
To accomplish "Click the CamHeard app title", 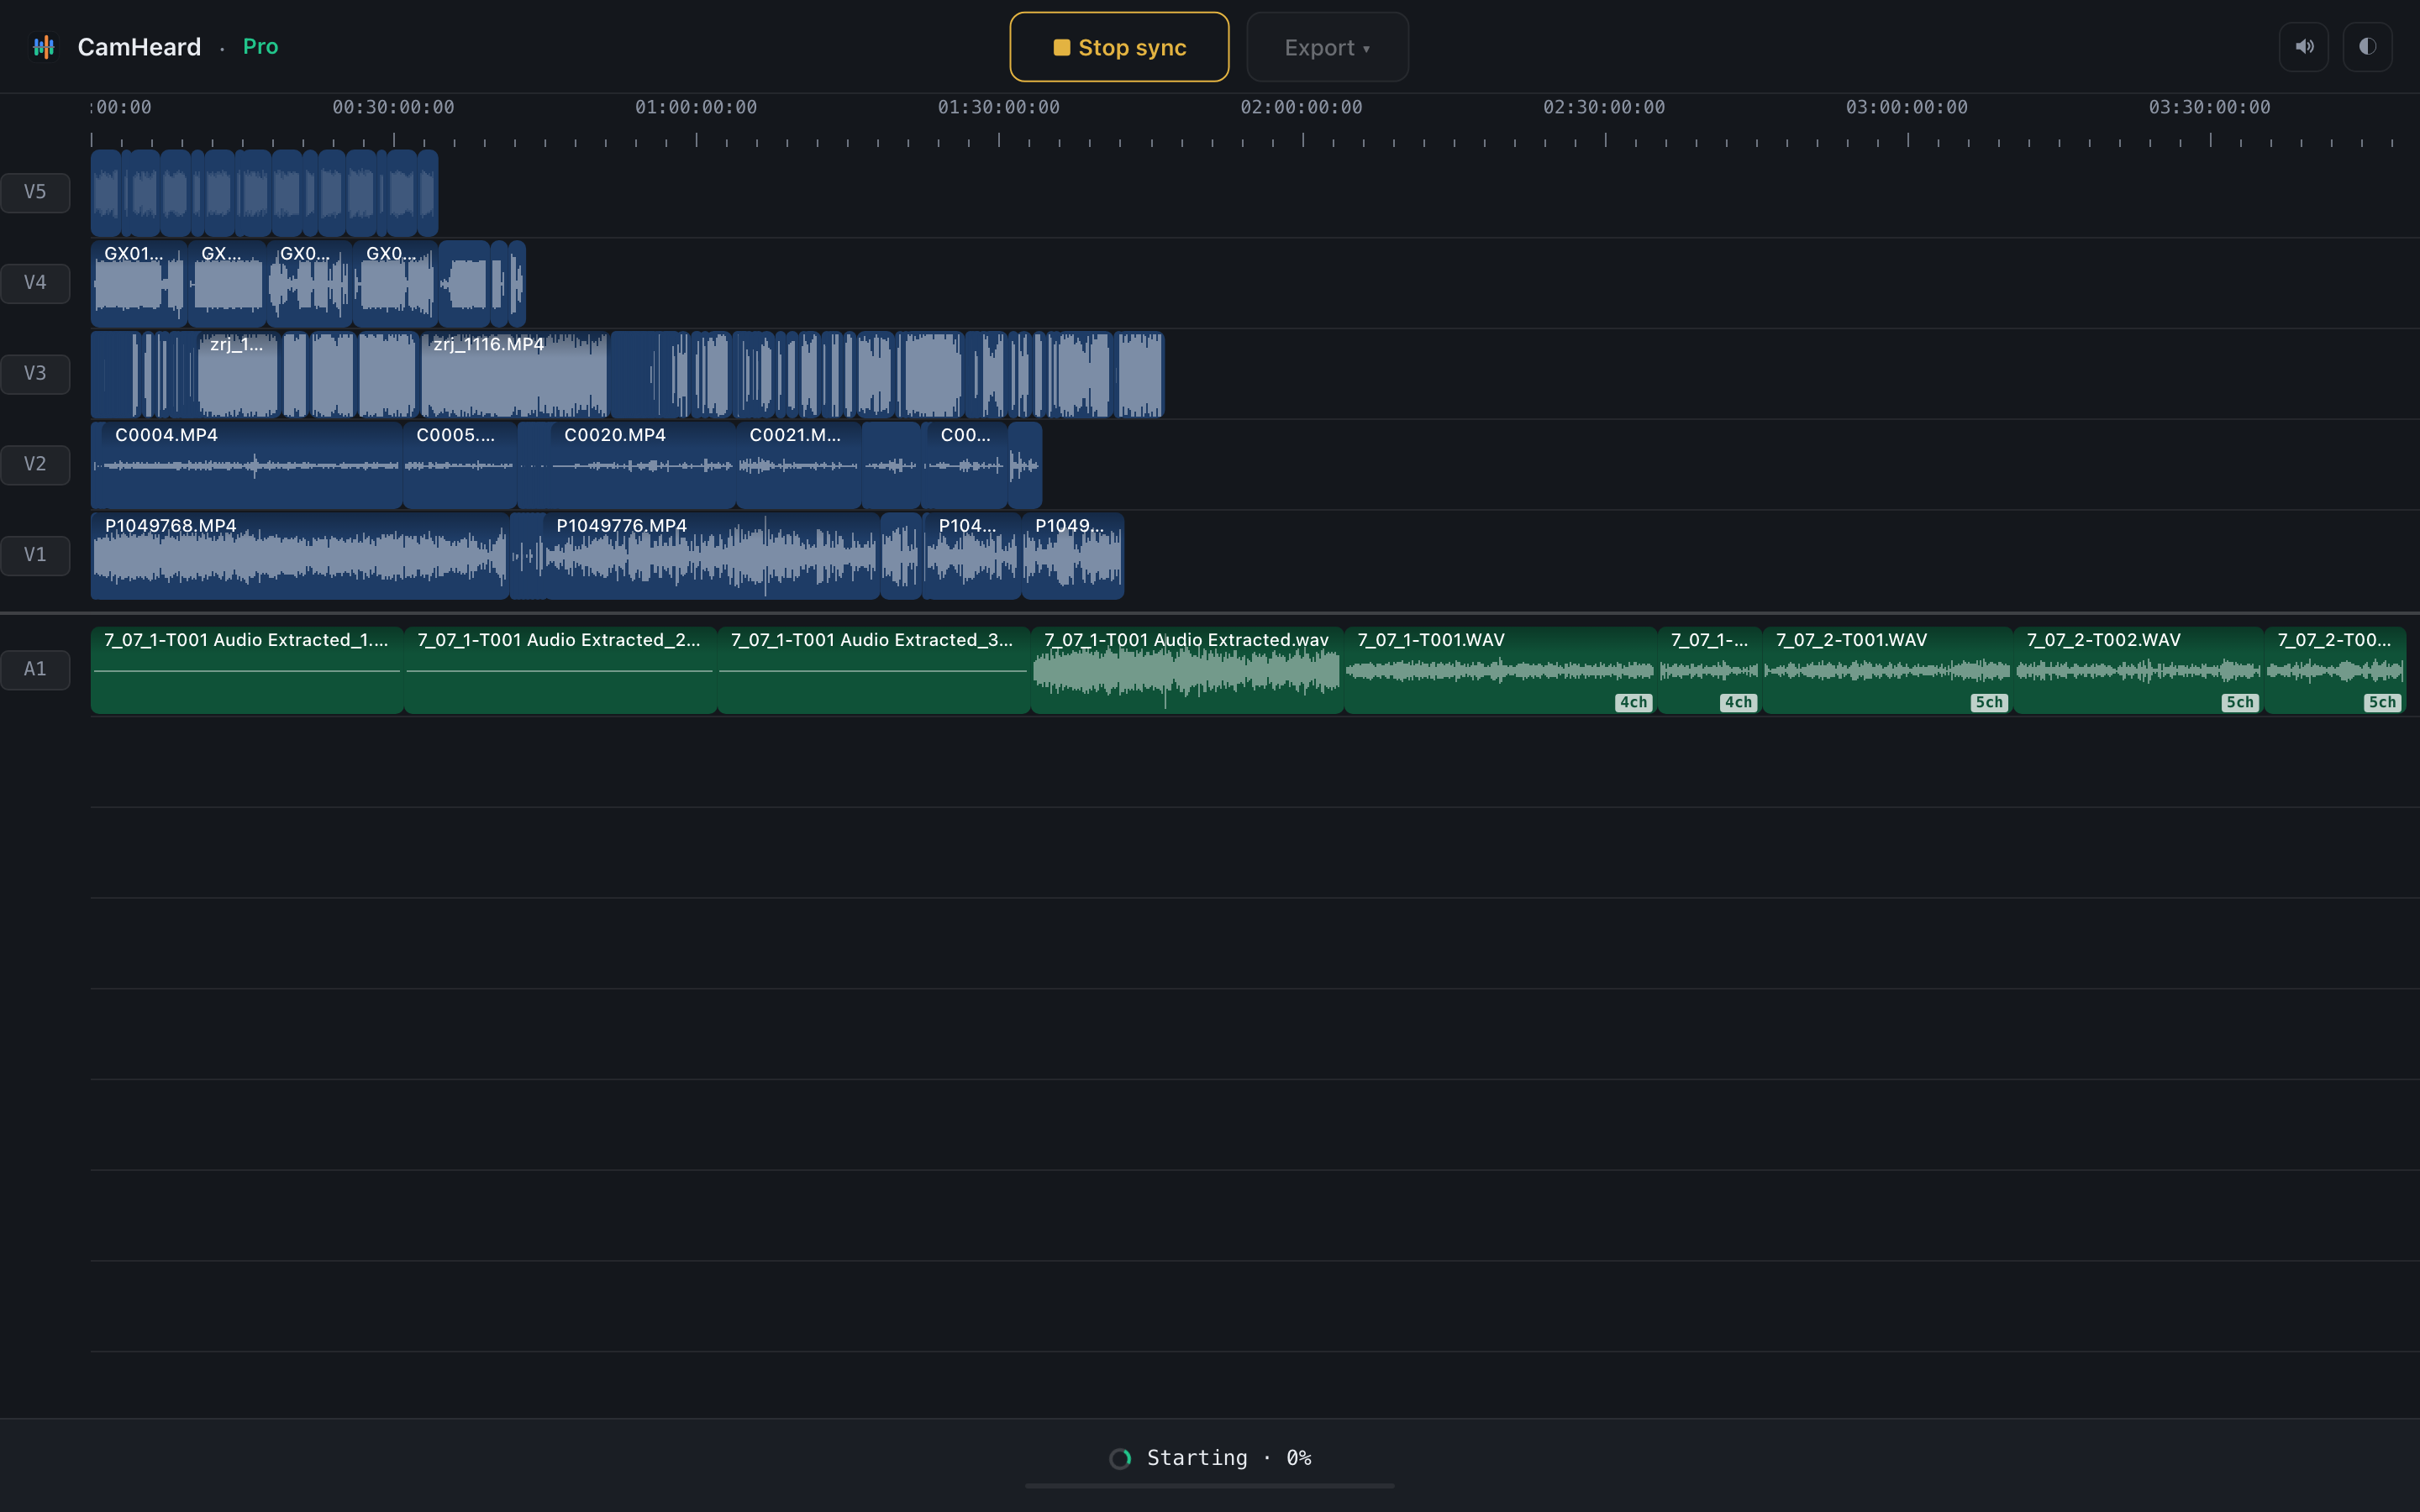I will [x=139, y=47].
